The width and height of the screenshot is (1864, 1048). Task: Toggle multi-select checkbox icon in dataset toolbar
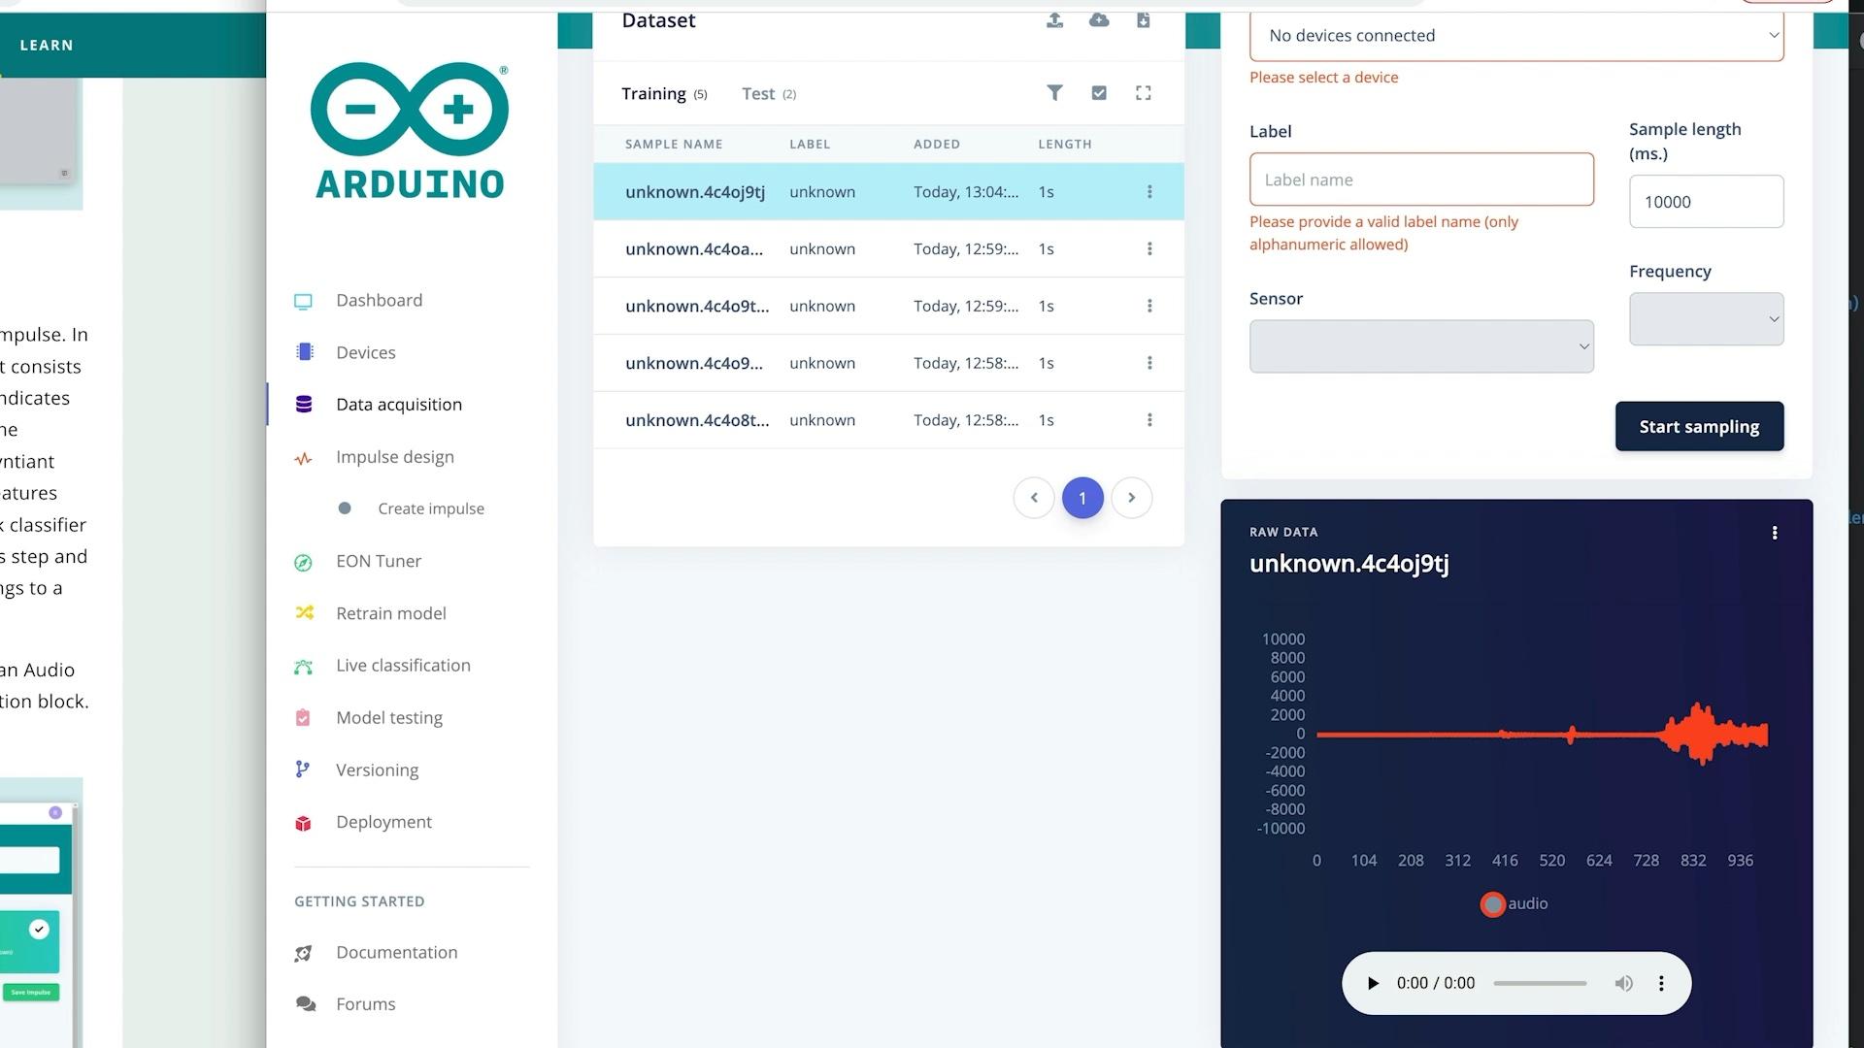point(1099,92)
